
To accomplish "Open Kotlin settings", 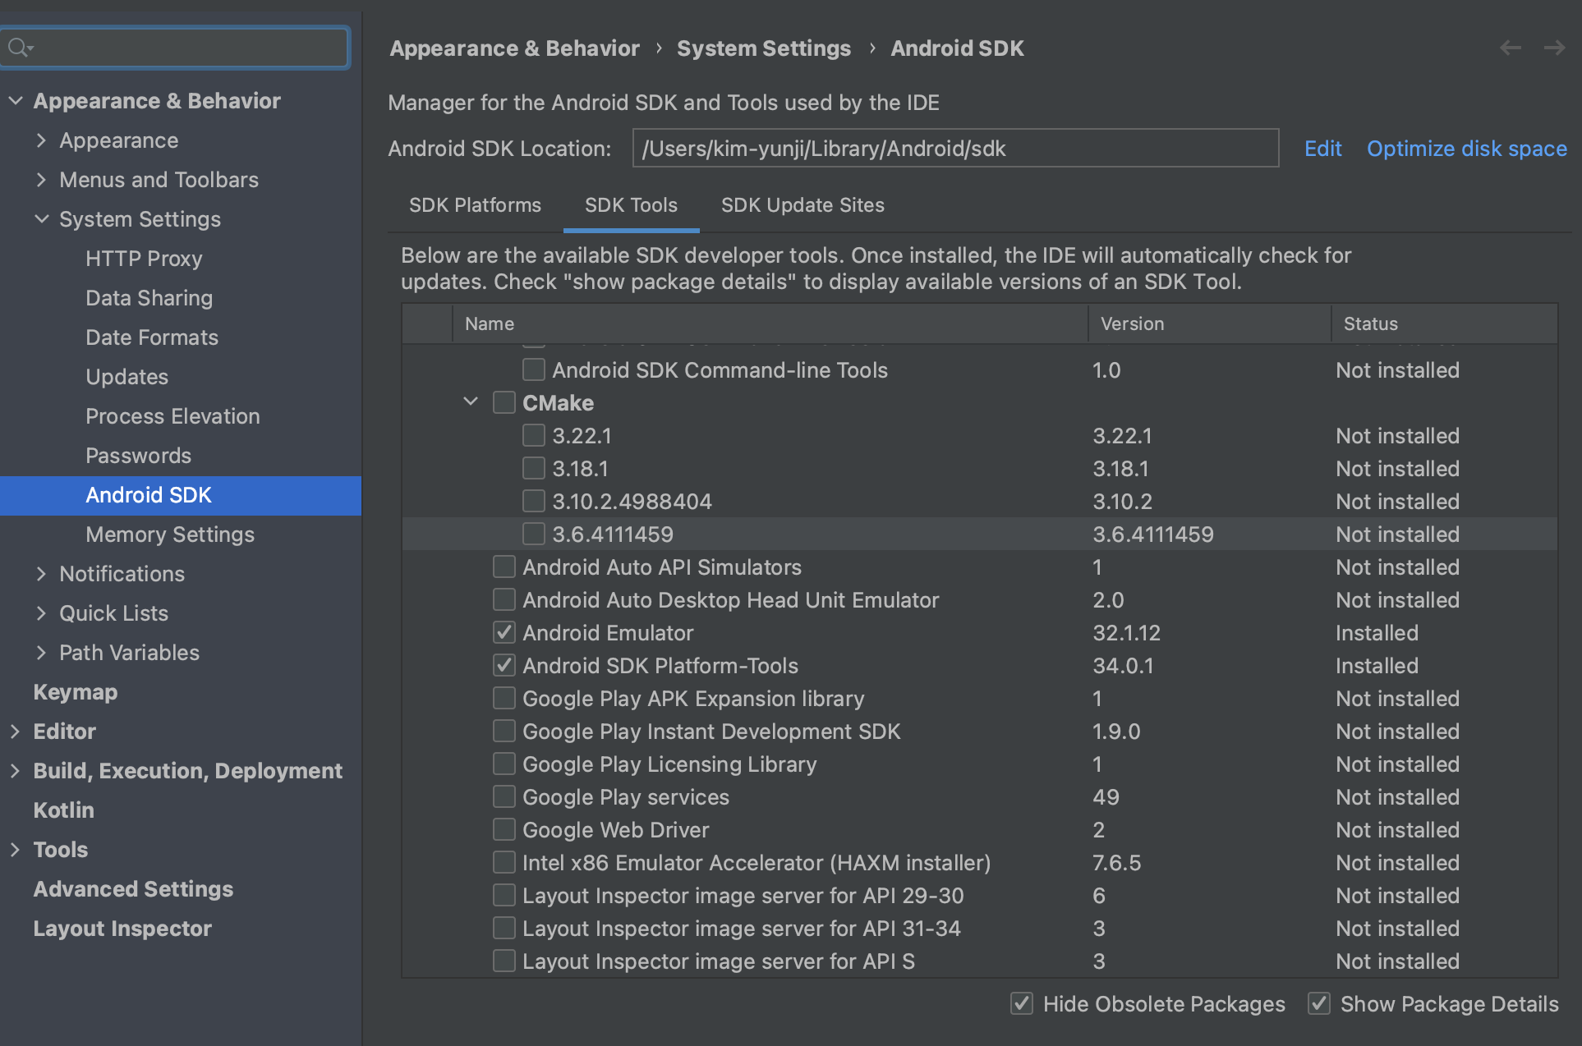I will point(63,810).
